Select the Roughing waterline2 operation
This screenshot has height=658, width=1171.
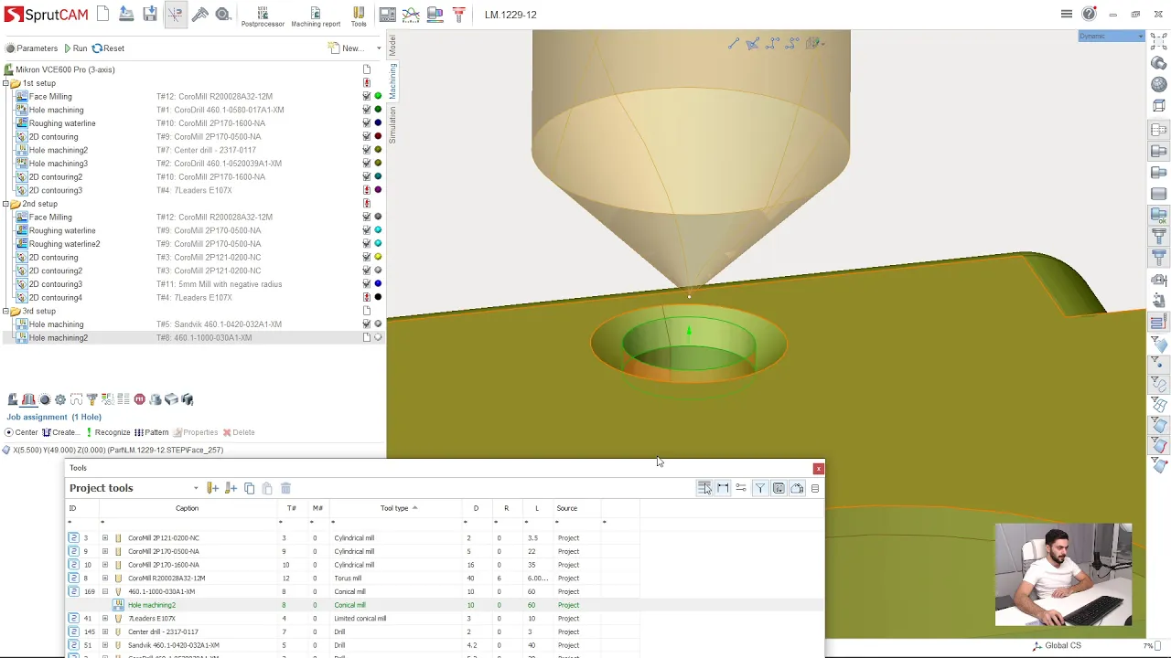point(64,244)
